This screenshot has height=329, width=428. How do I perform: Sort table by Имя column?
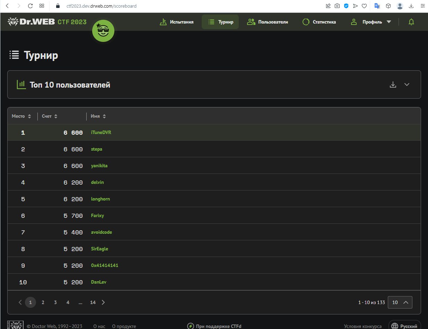click(98, 116)
